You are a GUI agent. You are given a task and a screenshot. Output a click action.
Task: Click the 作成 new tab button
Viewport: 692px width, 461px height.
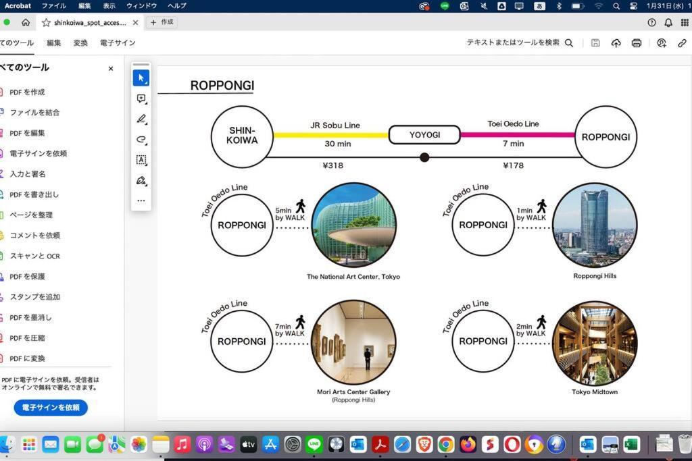coord(162,22)
